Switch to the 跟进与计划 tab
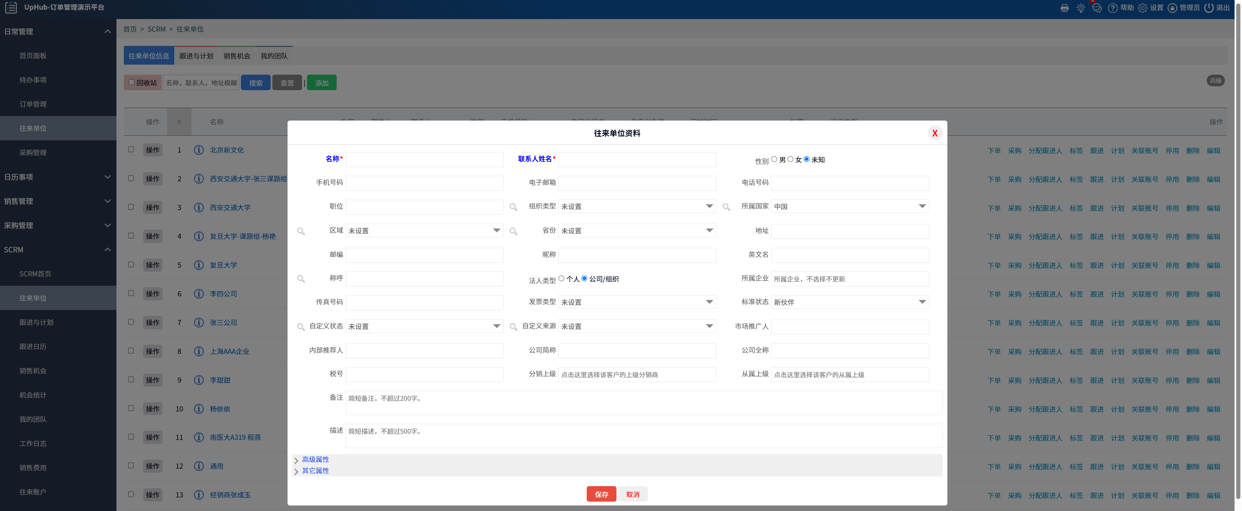 tap(196, 56)
